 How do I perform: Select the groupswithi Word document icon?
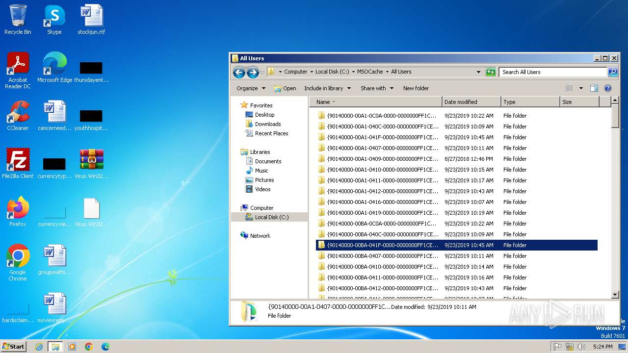pyautogui.click(x=54, y=259)
